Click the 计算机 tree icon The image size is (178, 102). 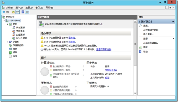[10, 42]
